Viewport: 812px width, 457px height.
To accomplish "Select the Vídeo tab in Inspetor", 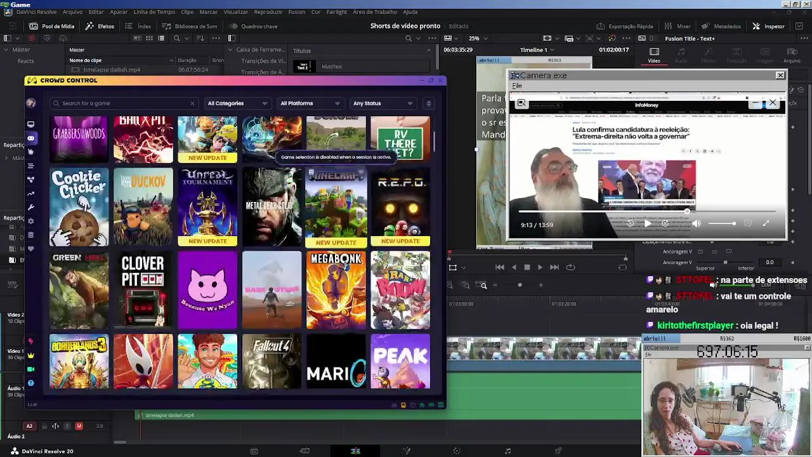I will coord(654,55).
